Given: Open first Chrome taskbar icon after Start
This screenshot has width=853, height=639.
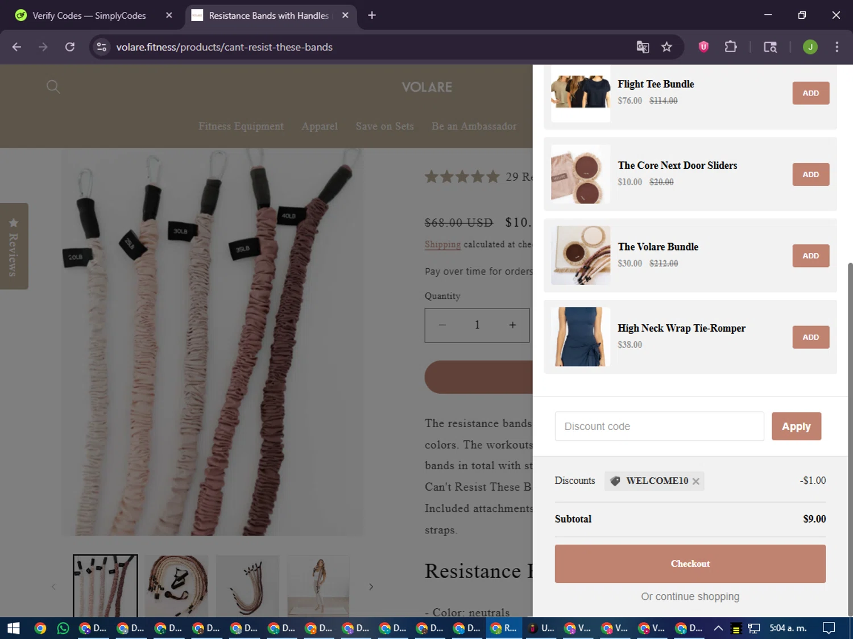Looking at the screenshot, I should [x=40, y=628].
